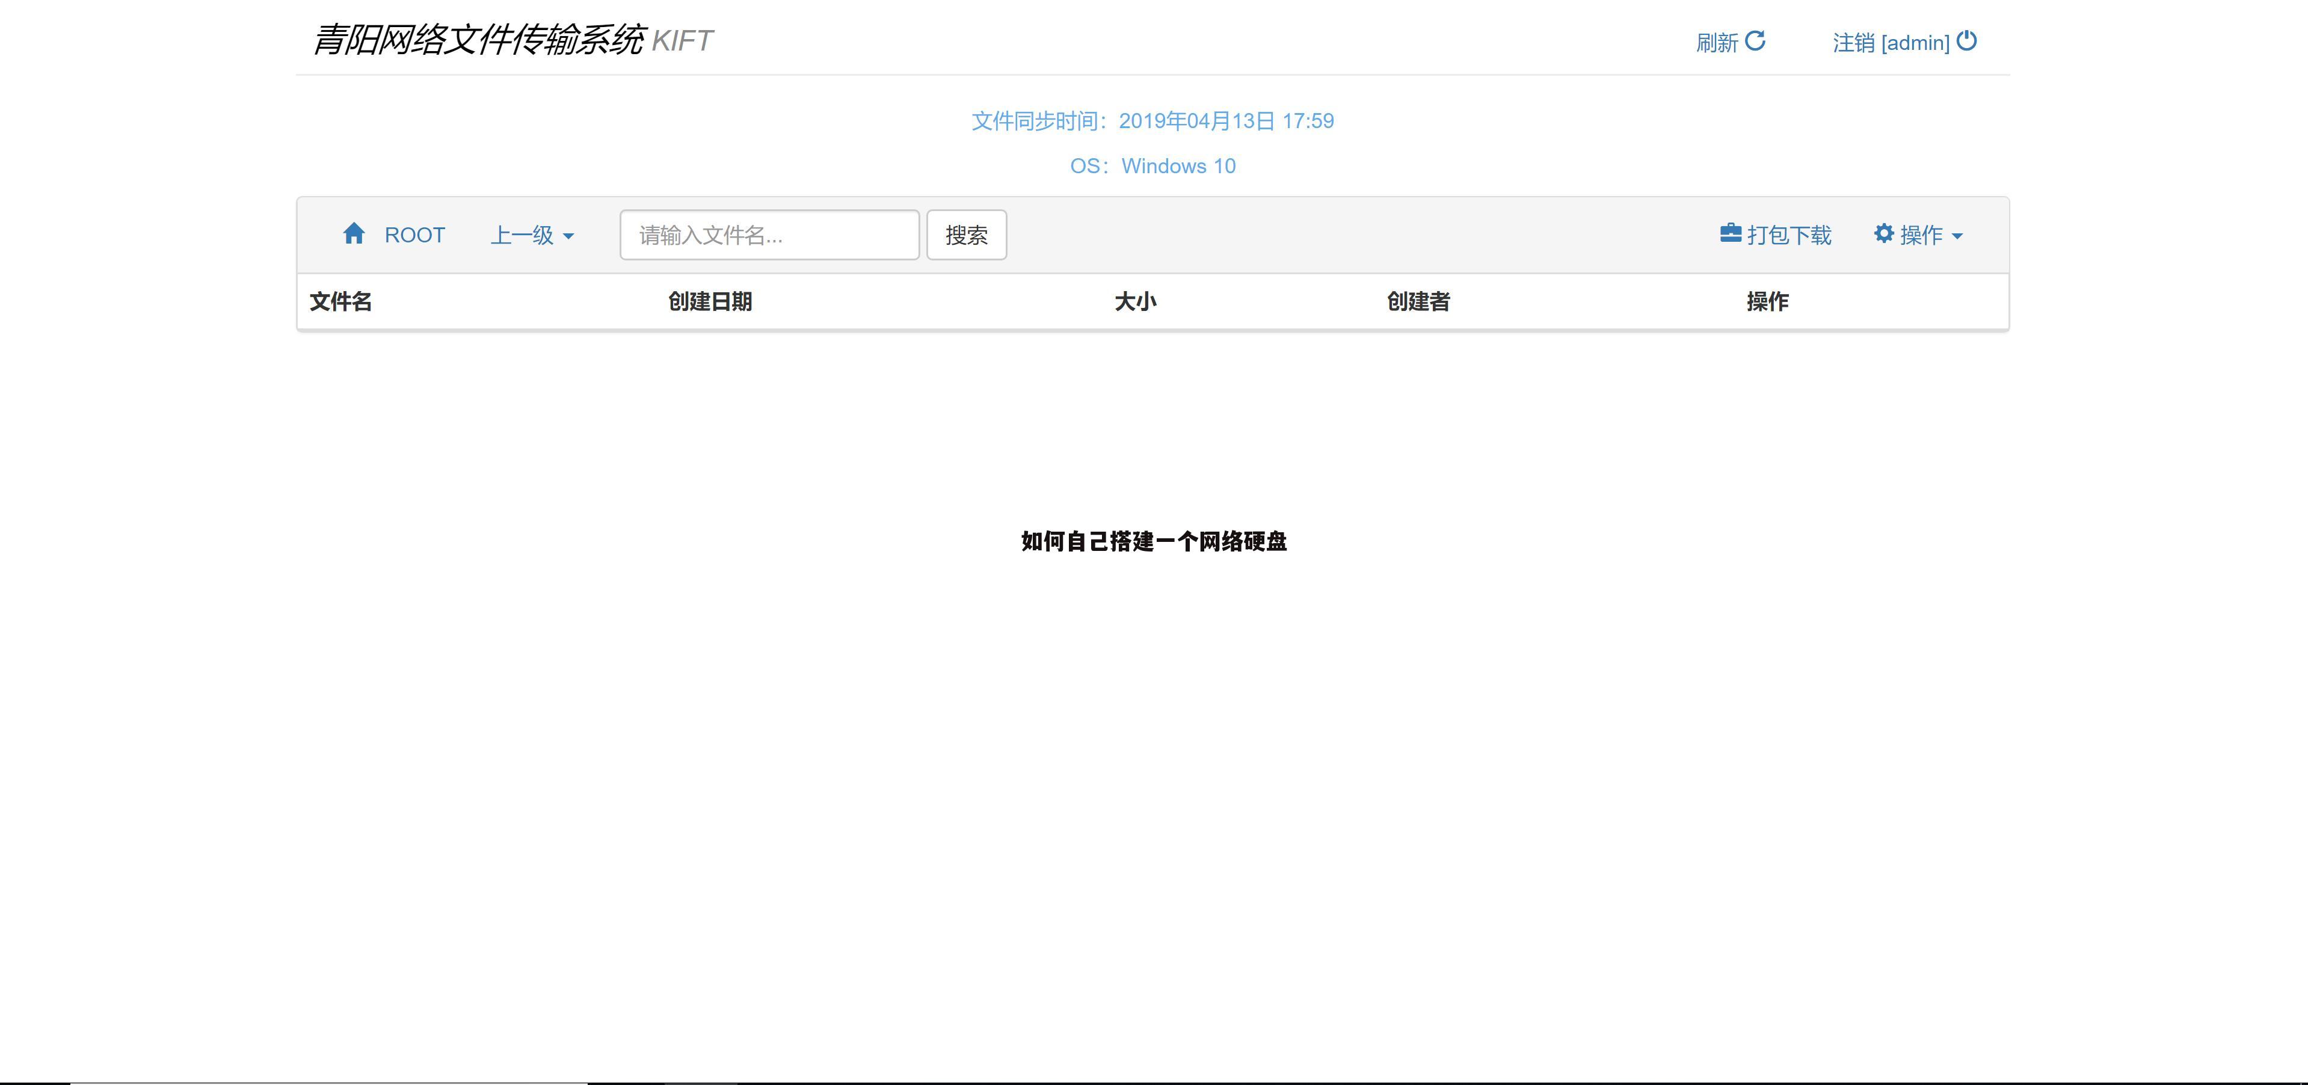Click the caret arrow next to 上一级

(570, 236)
